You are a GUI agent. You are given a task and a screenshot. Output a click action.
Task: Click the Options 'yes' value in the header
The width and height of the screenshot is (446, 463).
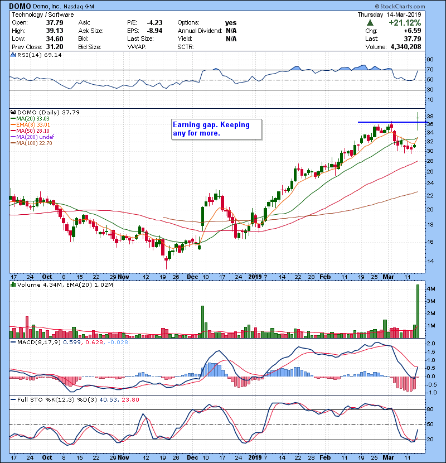pos(231,23)
